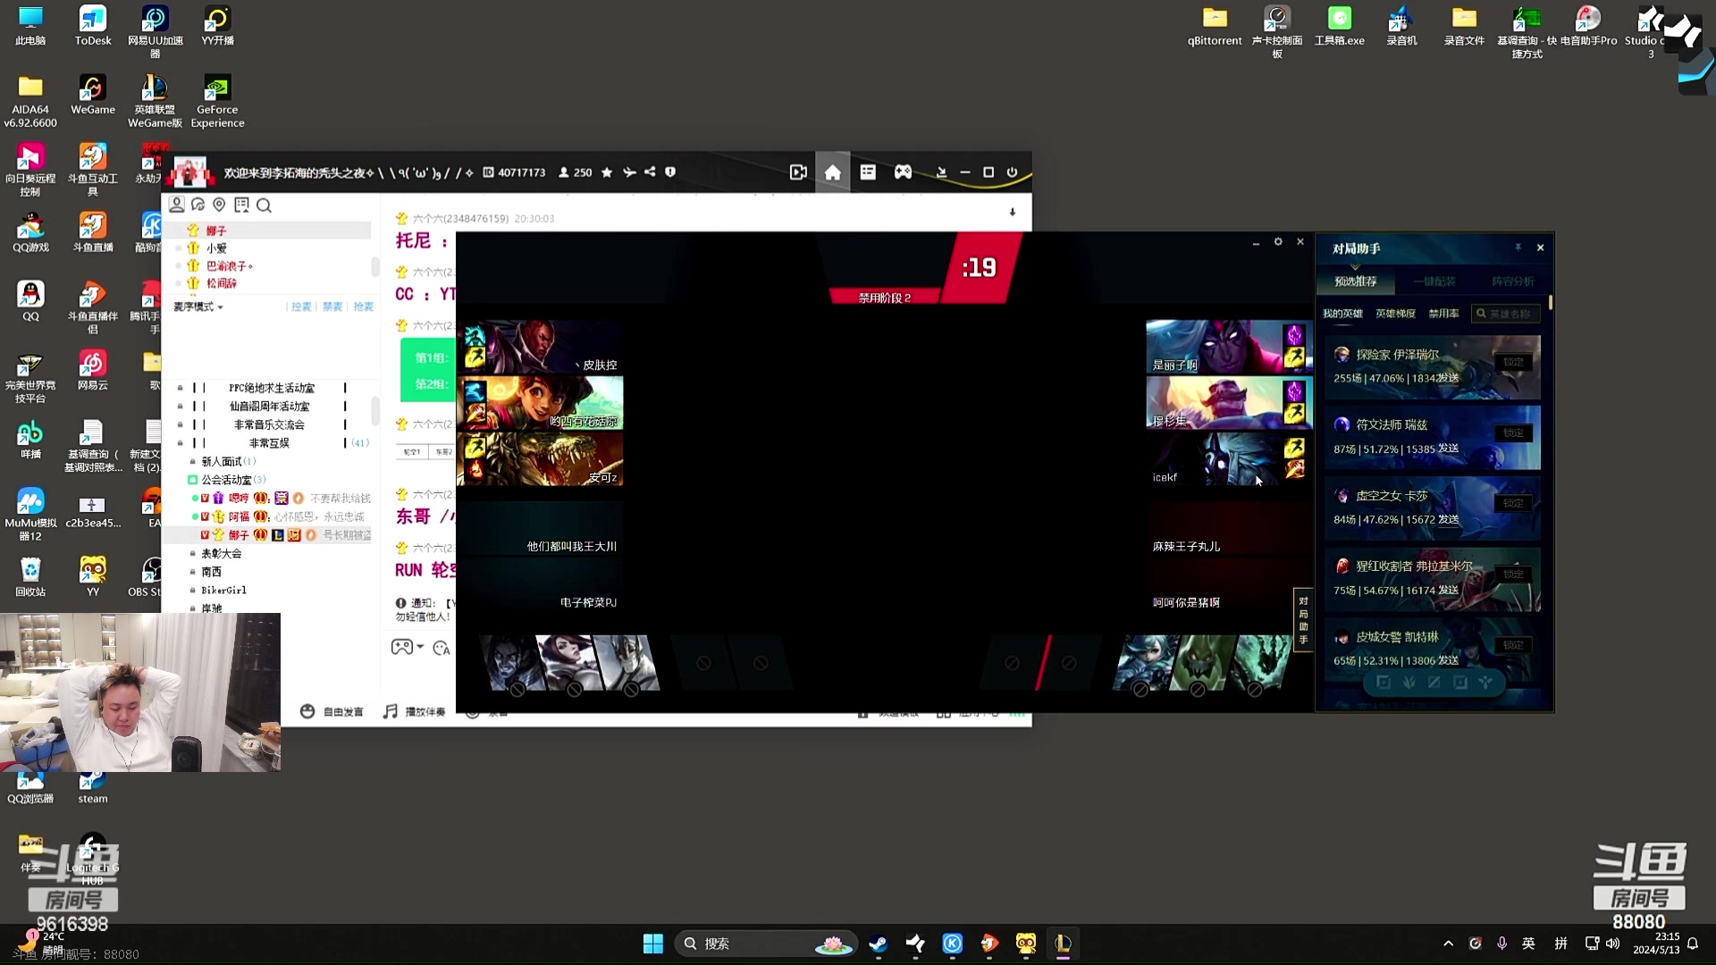Click the 发送 link for 符文法师 瑞兹
This screenshot has width=1716, height=965.
coord(1448,449)
